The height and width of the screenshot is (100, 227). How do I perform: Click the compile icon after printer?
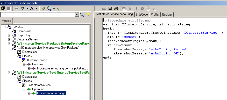pos(124,9)
